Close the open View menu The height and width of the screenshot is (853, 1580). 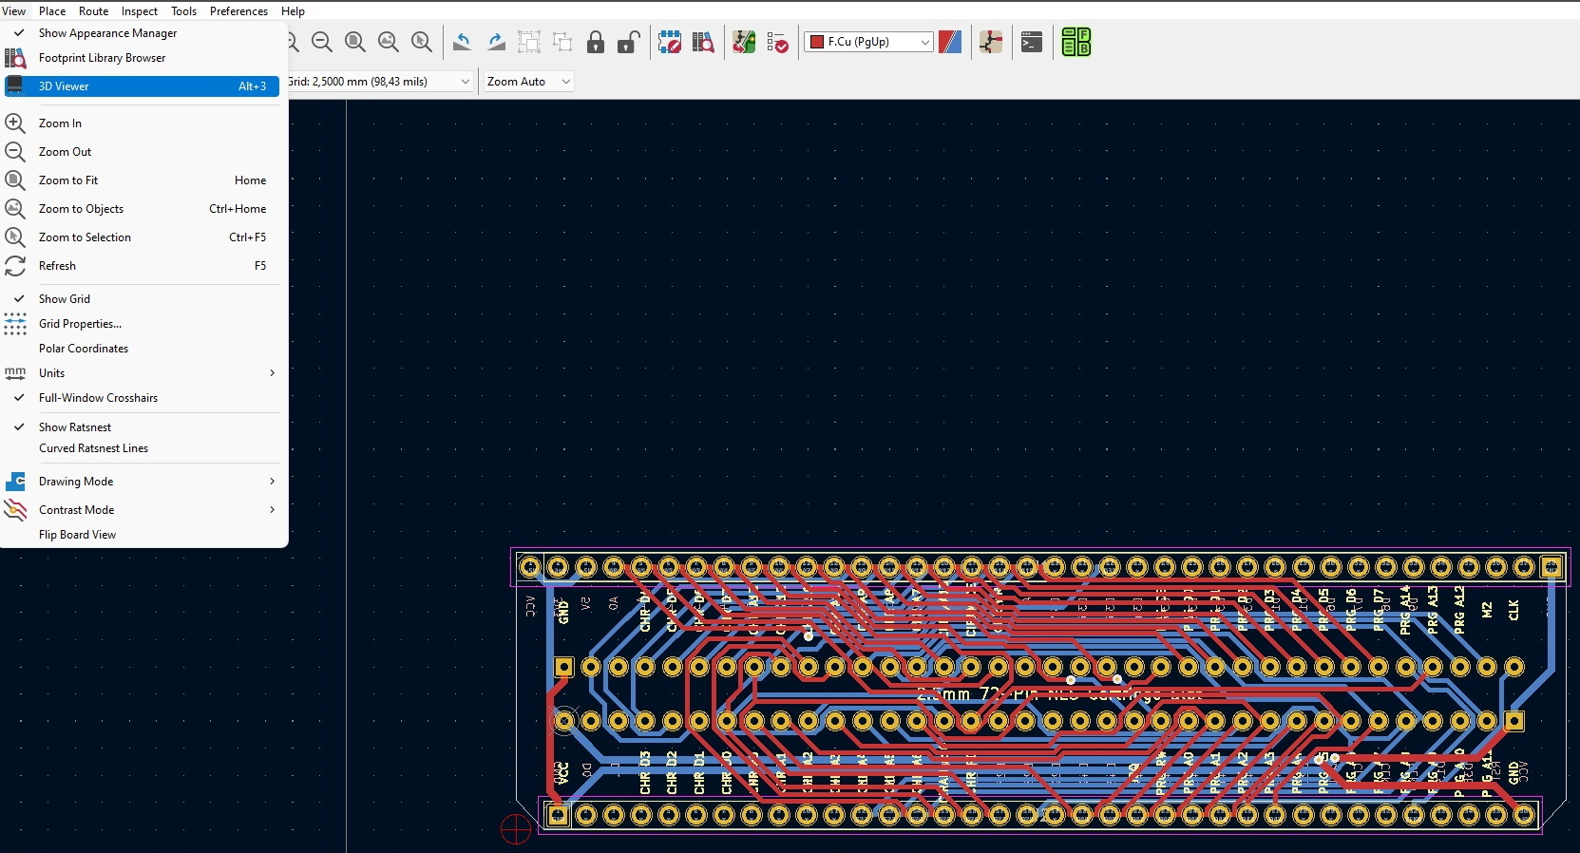click(x=14, y=11)
